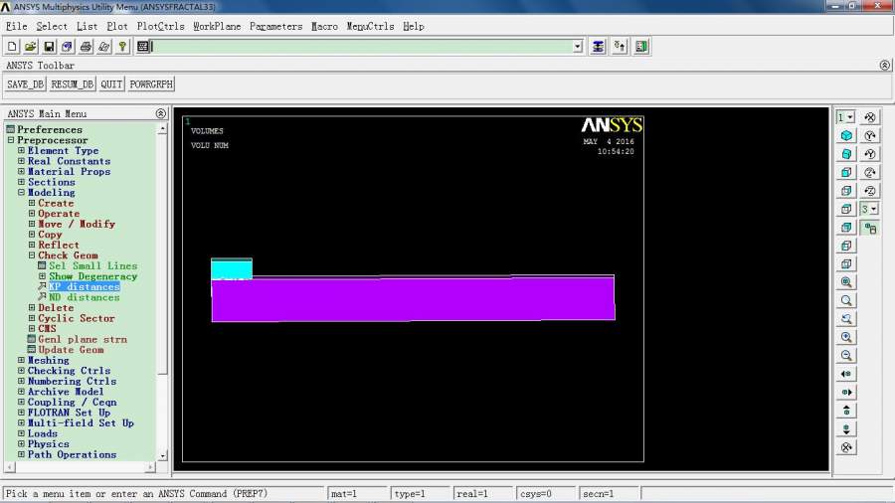895x503 pixels.
Task: Collapse the Modeling tree node
Action: [21, 192]
